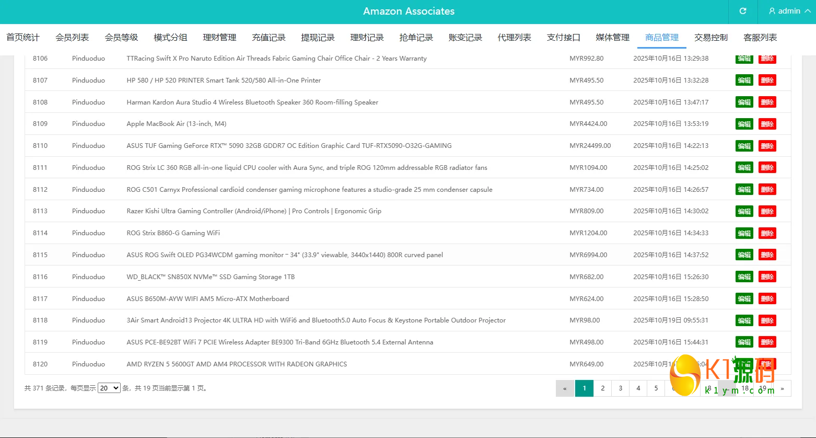Go to page 2 of products
The image size is (816, 438).
pos(602,388)
